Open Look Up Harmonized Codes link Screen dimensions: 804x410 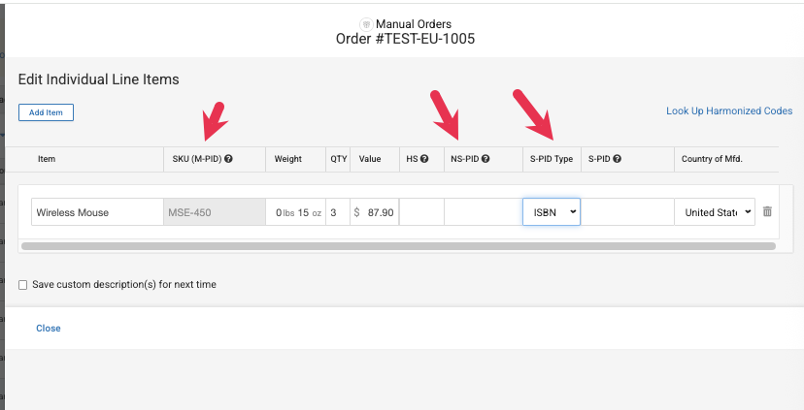(x=729, y=110)
